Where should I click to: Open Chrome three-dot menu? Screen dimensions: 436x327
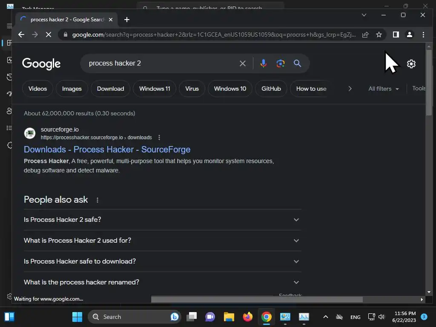click(x=423, y=34)
